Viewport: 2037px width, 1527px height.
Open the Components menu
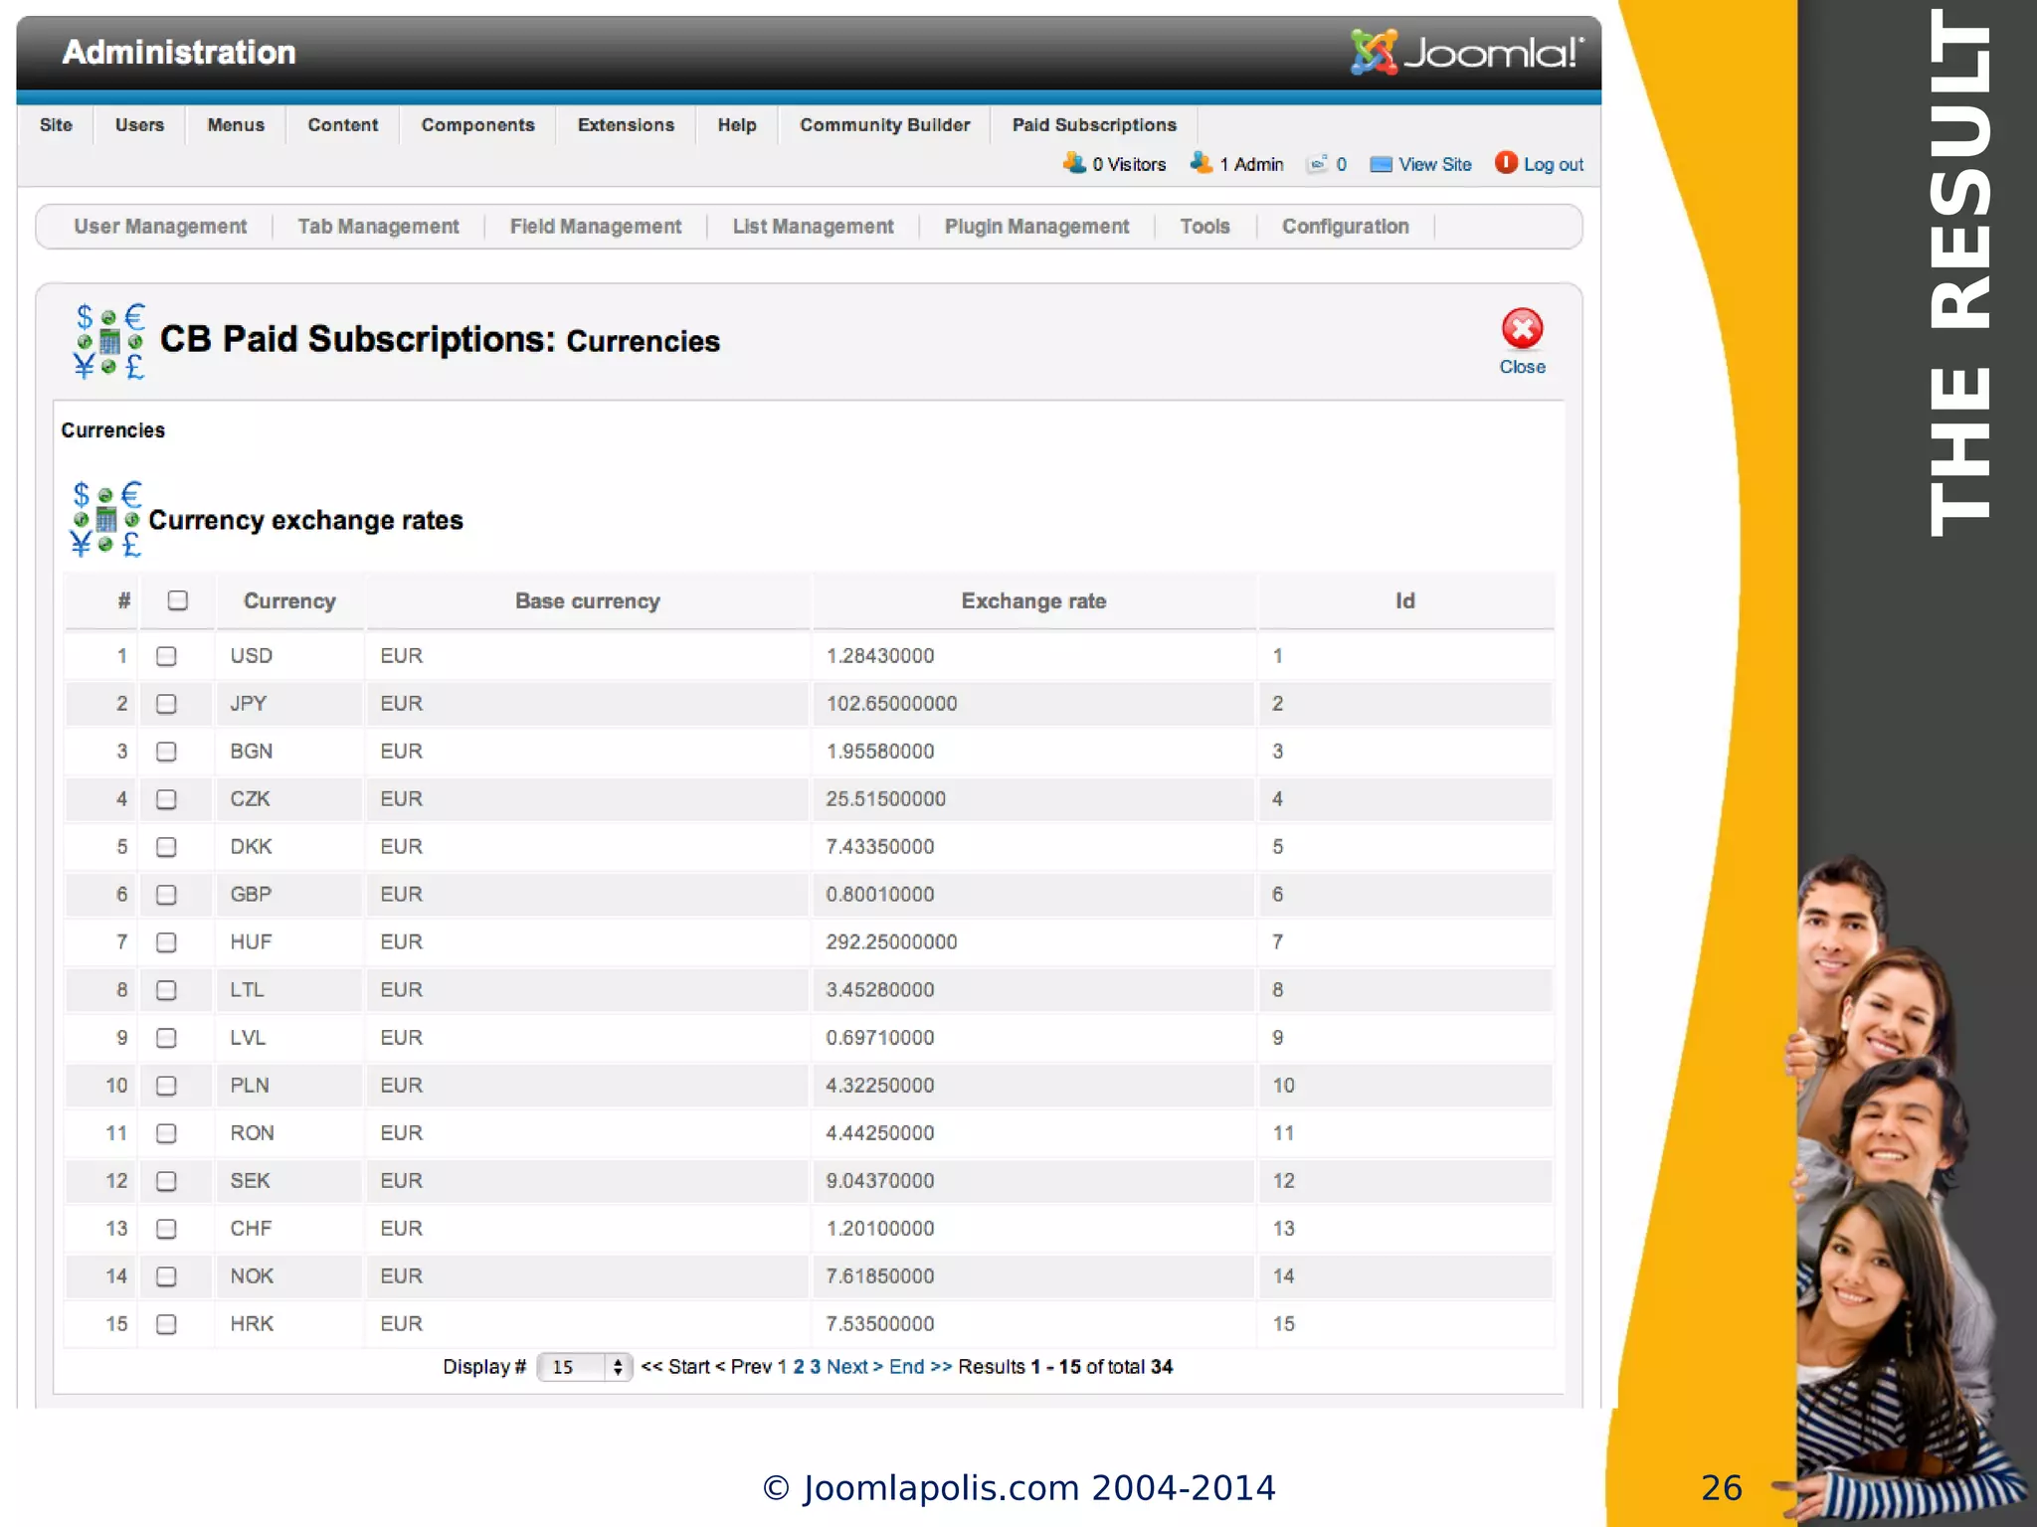coord(477,125)
